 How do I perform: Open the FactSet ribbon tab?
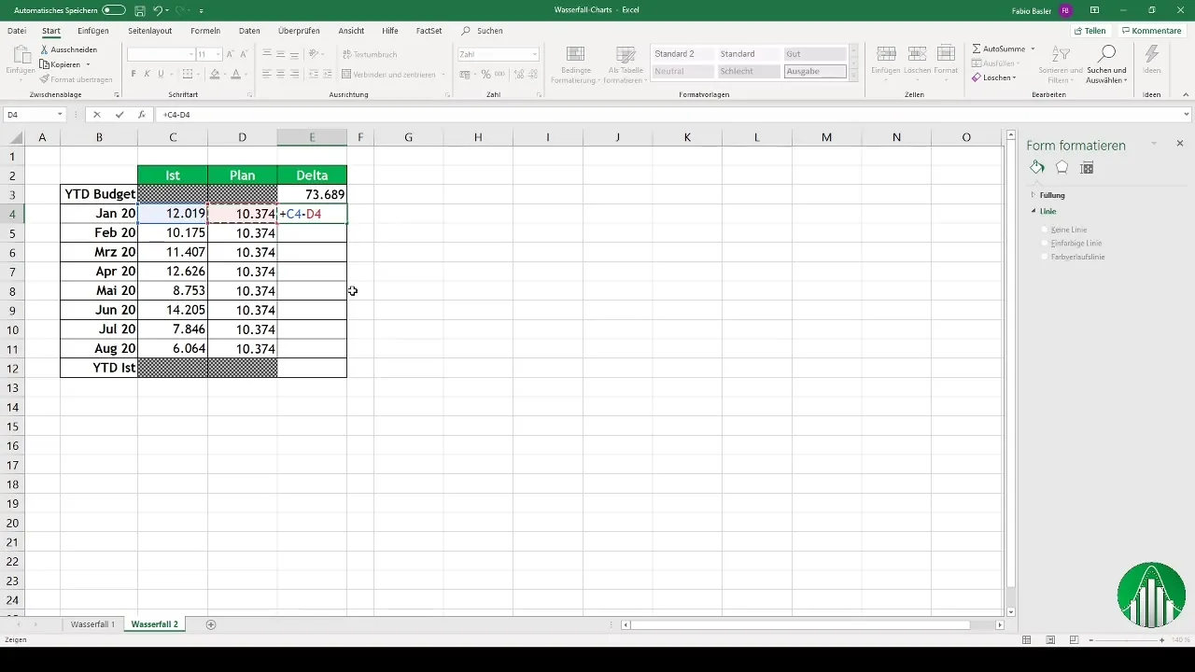point(429,31)
